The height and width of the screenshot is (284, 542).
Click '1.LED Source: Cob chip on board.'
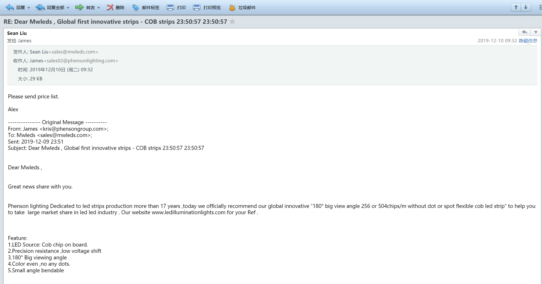pos(48,245)
